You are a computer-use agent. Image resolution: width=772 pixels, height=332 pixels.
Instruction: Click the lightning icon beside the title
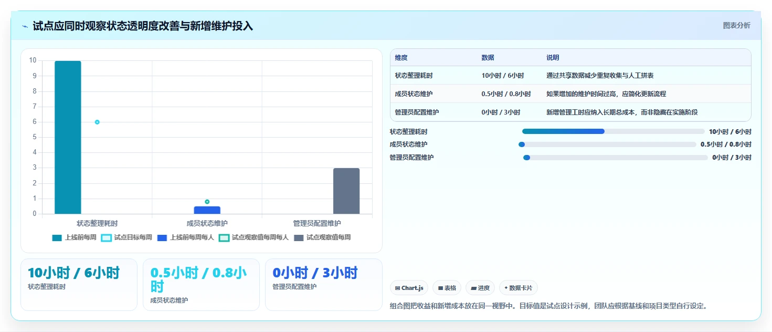(x=25, y=26)
